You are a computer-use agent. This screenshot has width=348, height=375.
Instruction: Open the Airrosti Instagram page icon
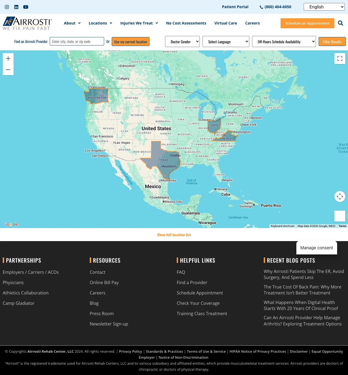7,7
